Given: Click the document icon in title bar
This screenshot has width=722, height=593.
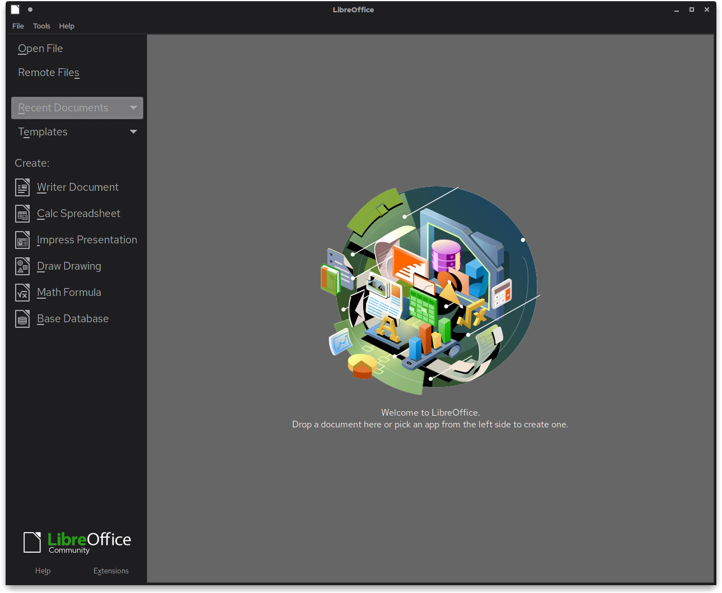Looking at the screenshot, I should pos(15,10).
